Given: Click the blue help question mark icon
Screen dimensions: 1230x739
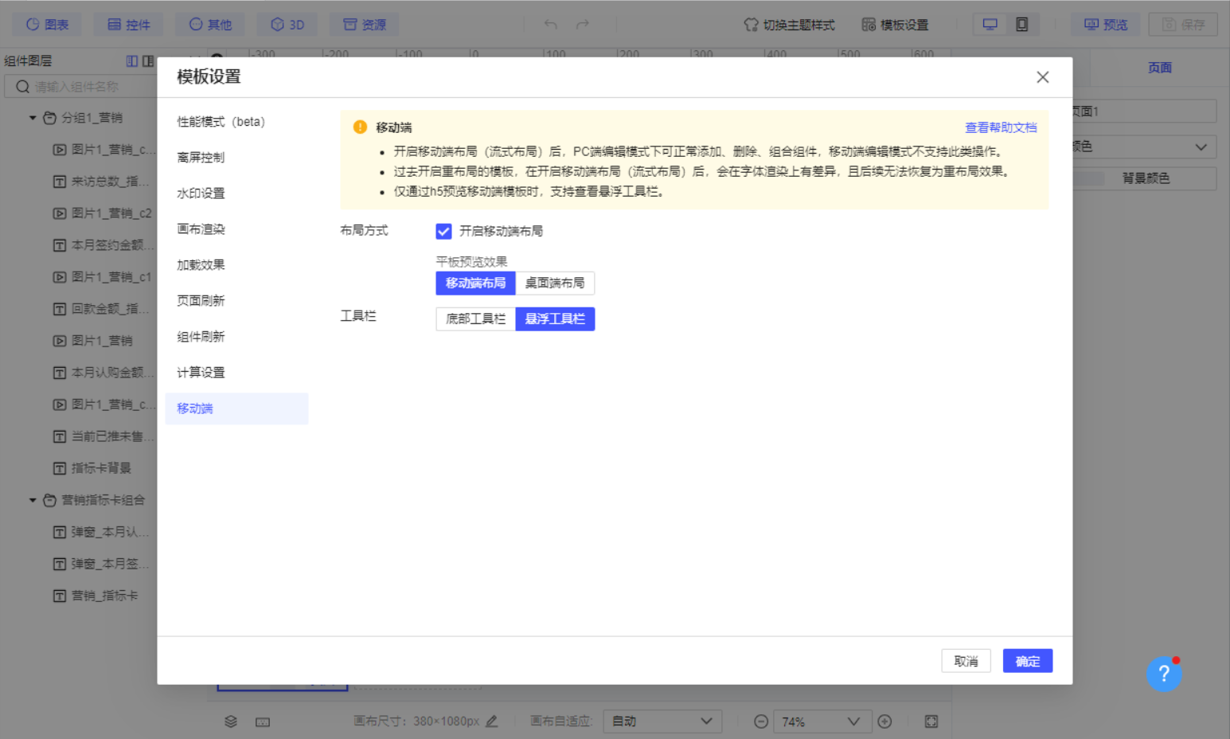Looking at the screenshot, I should (1163, 674).
